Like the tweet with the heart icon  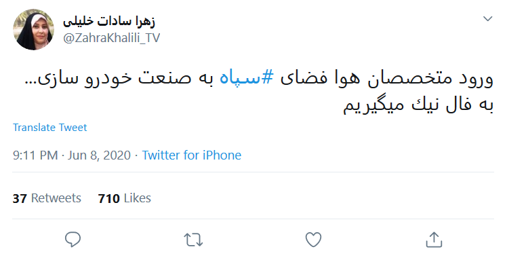tap(314, 240)
